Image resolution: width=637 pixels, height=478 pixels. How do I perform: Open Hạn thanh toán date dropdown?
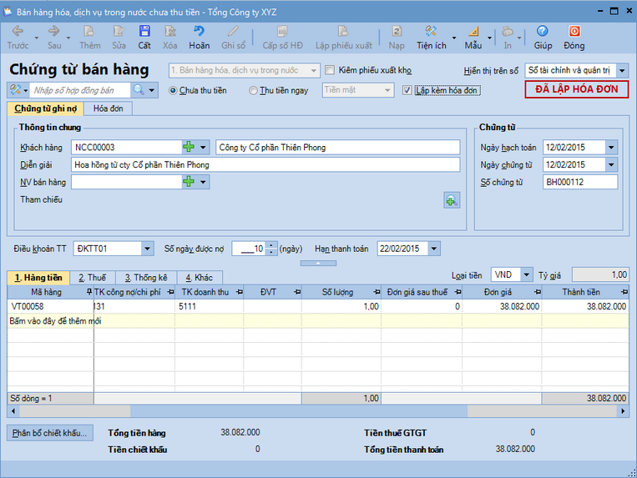434,249
